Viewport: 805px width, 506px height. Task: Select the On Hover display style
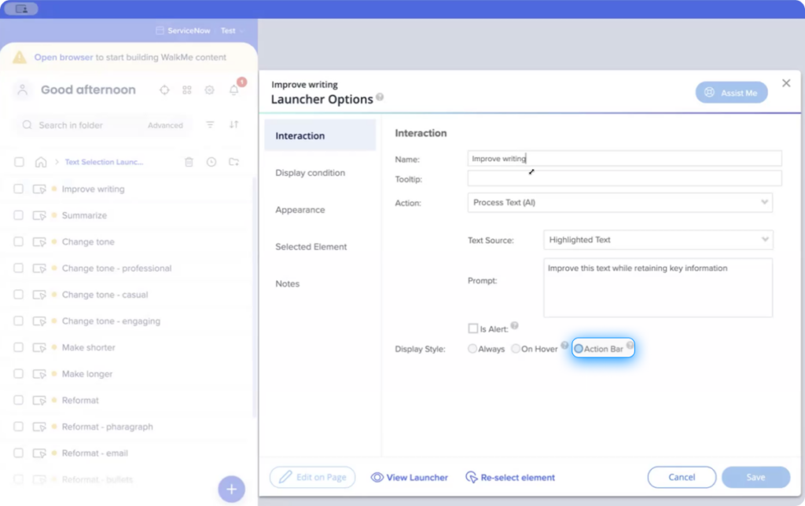[515, 348]
